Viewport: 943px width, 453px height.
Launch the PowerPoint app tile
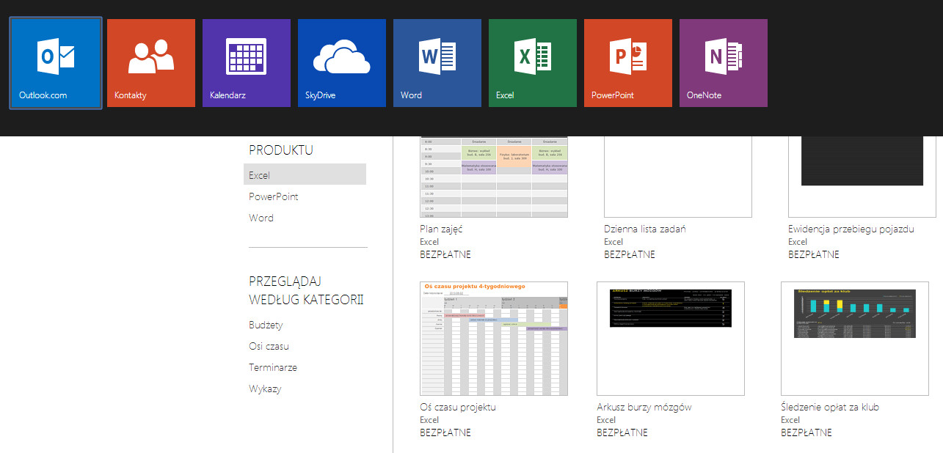(x=628, y=63)
